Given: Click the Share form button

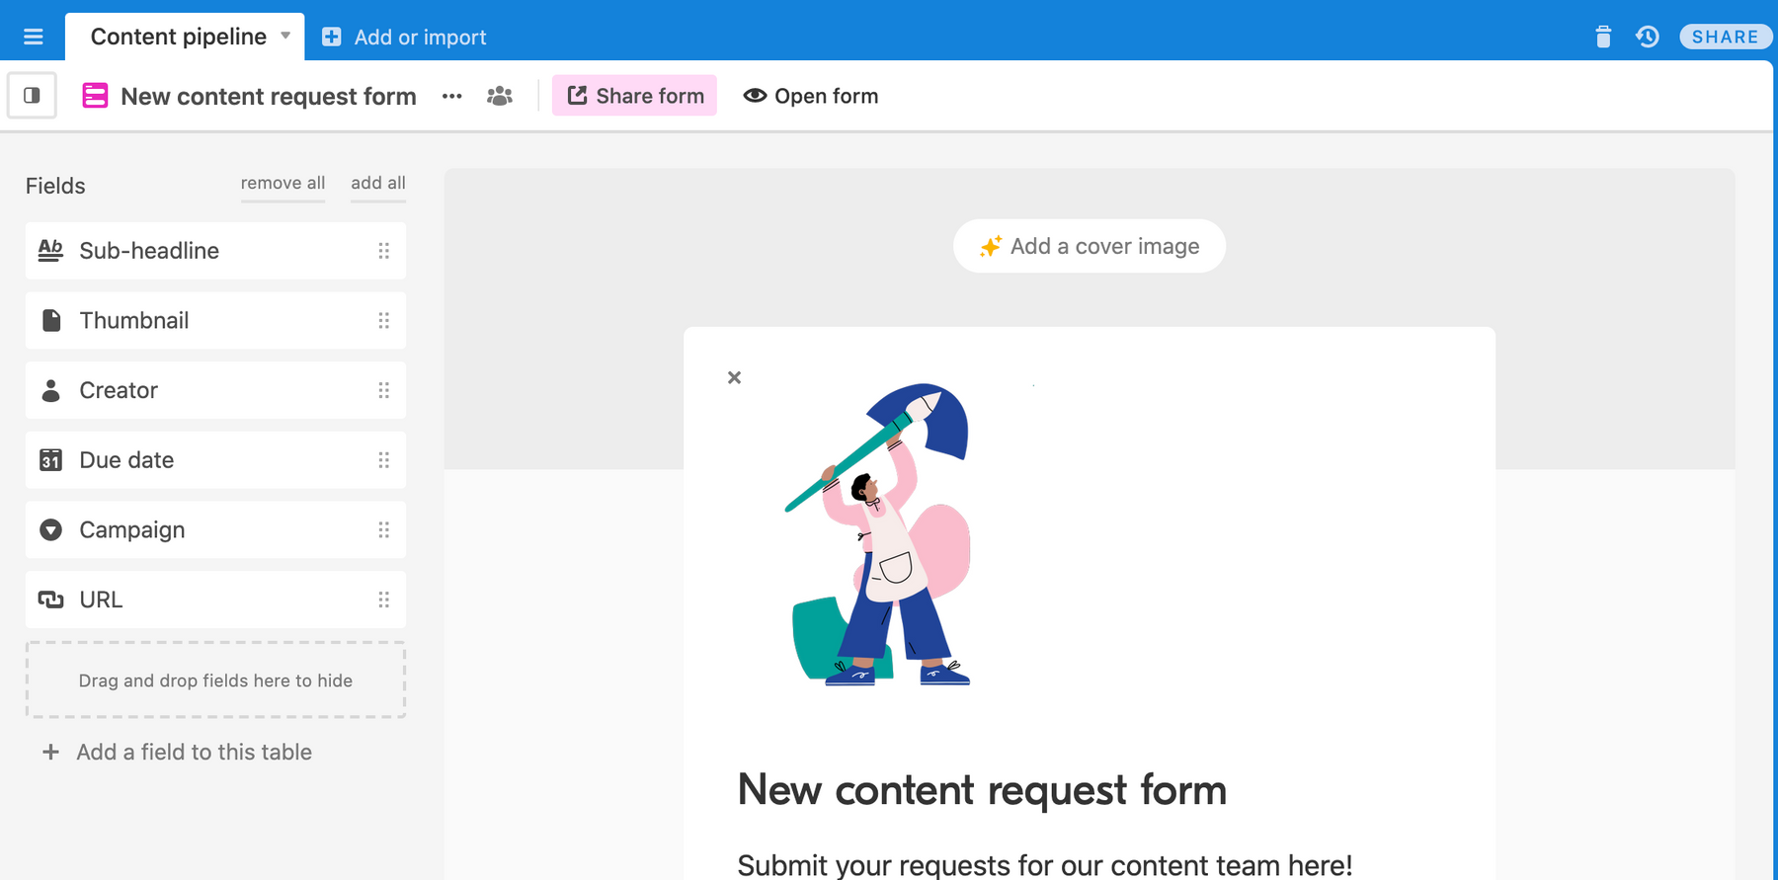Looking at the screenshot, I should [x=634, y=96].
